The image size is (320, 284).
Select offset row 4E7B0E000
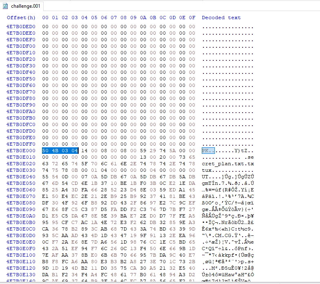21,151
